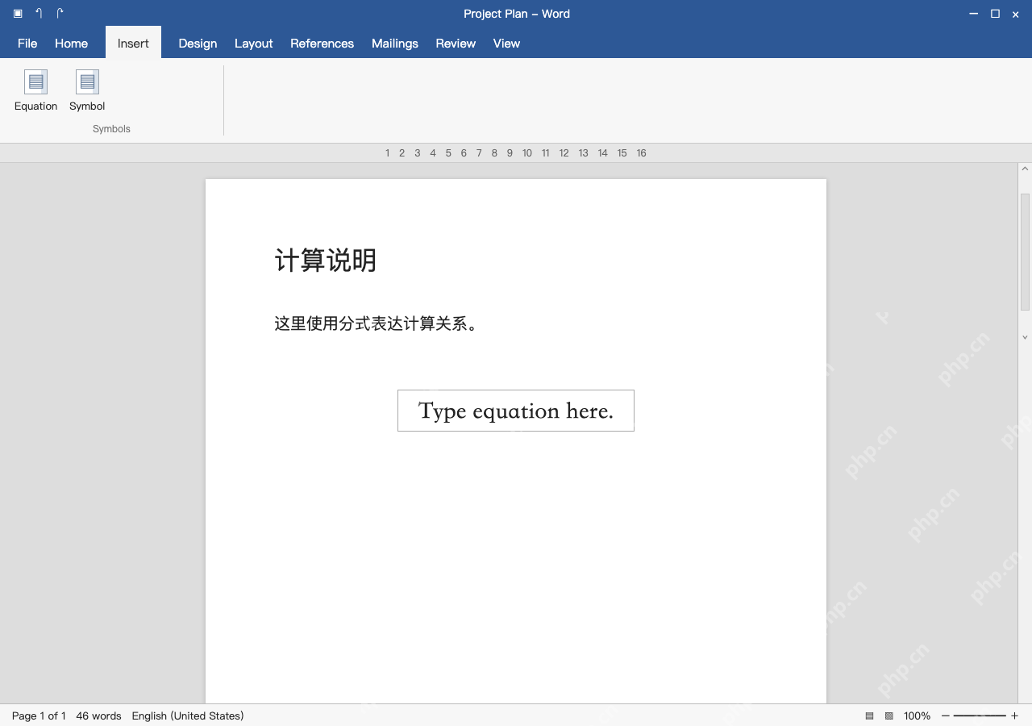Viewport: 1032px width, 726px height.
Task: Click the paragraph 这里使用分式表达计算关系。
Action: click(377, 323)
